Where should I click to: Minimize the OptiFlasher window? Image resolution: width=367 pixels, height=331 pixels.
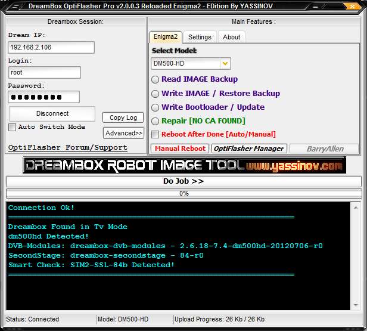316,7
